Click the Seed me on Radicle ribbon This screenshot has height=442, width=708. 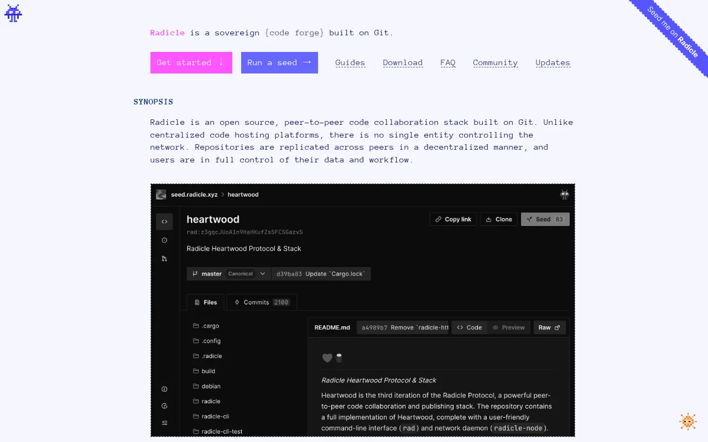click(x=673, y=32)
